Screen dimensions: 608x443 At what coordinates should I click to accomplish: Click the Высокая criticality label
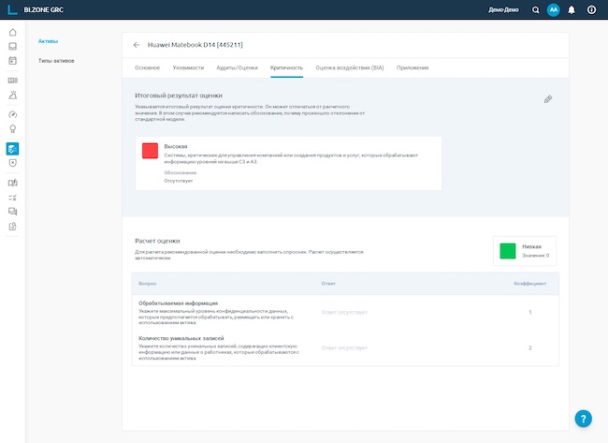pos(176,146)
